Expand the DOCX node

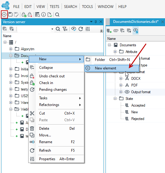(x=121, y=79)
